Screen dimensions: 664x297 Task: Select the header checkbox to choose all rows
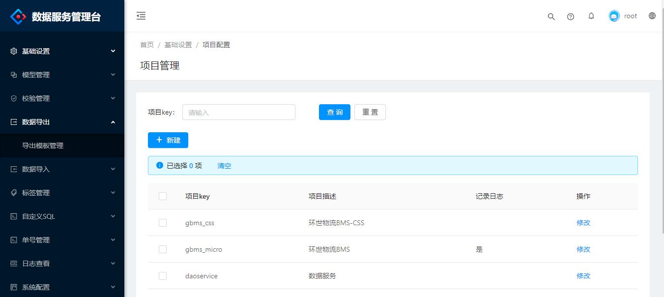(x=163, y=196)
